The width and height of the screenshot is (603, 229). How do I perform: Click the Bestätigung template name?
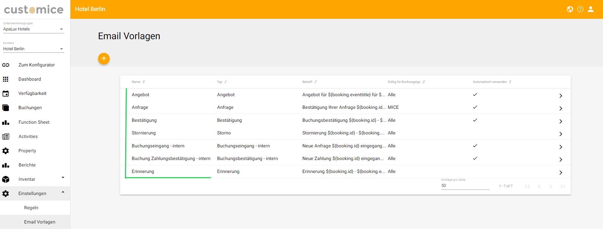pyautogui.click(x=144, y=120)
